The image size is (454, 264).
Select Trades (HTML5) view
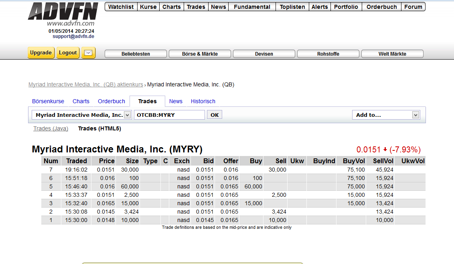[x=99, y=128]
